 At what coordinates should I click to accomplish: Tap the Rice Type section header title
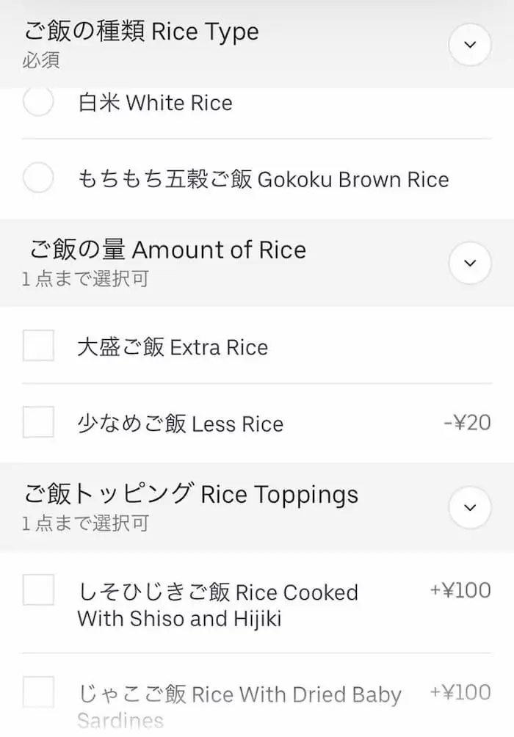[x=141, y=32]
